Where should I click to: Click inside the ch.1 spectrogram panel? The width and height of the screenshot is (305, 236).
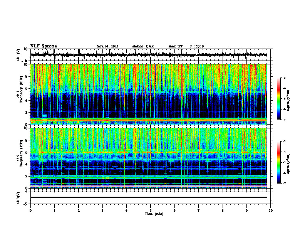click(x=148, y=94)
